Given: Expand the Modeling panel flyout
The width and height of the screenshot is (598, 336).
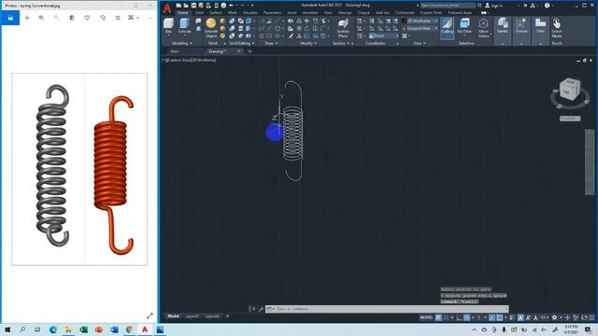Looking at the screenshot, I should pyautogui.click(x=182, y=43).
